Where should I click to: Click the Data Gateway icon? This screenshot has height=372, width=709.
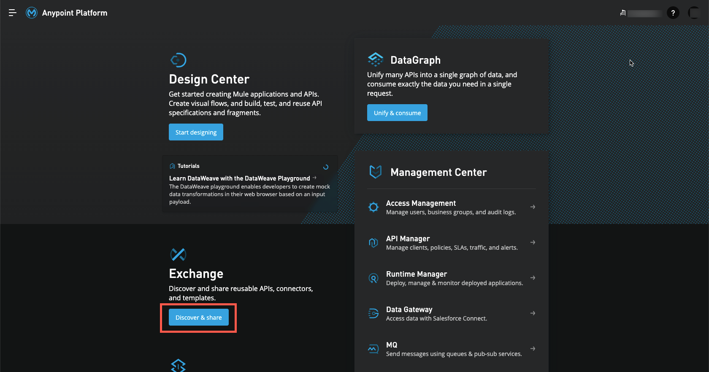tap(373, 313)
